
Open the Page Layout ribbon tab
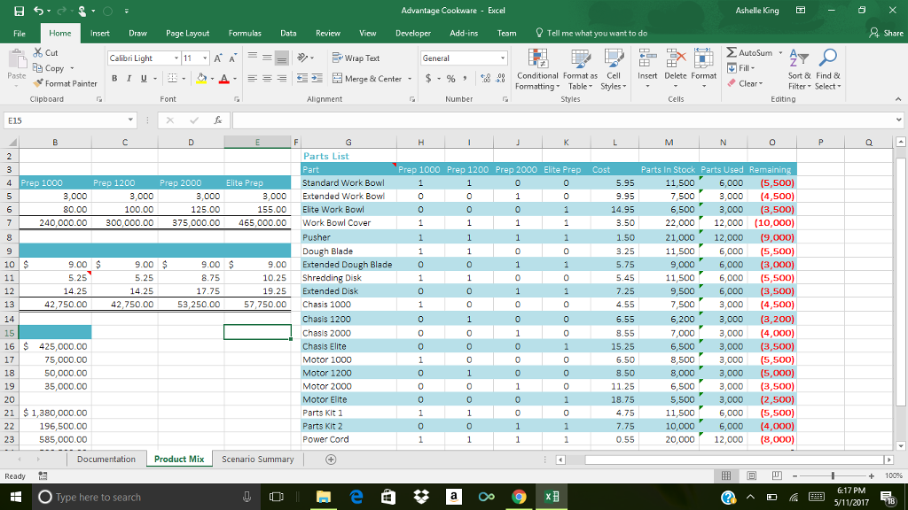[x=187, y=33]
